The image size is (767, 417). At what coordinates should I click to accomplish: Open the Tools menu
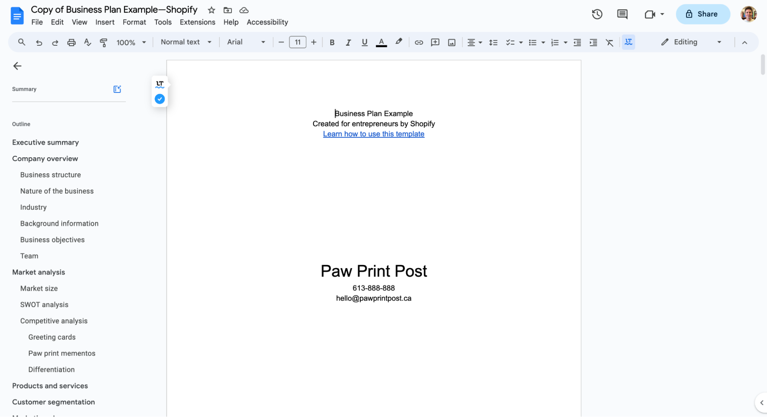coord(163,22)
